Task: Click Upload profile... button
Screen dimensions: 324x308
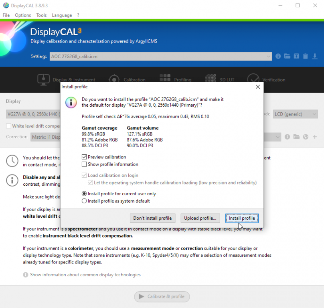Action: 200,218
